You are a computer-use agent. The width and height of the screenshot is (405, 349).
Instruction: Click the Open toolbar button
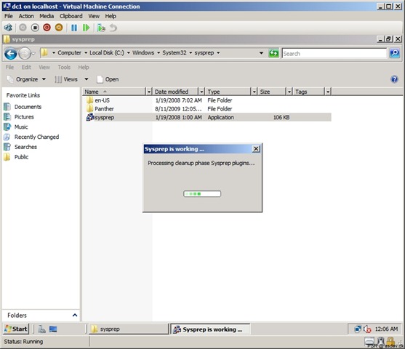[x=108, y=79]
